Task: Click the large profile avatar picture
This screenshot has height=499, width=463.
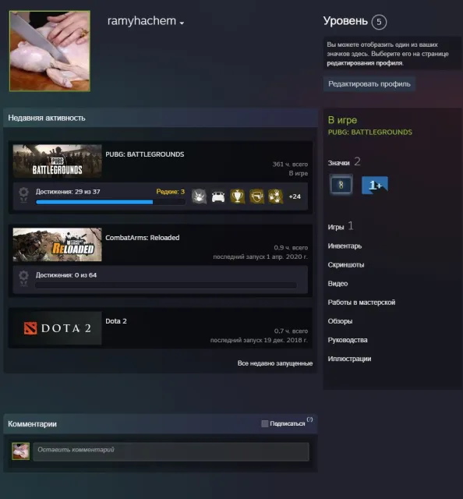Action: pos(50,51)
